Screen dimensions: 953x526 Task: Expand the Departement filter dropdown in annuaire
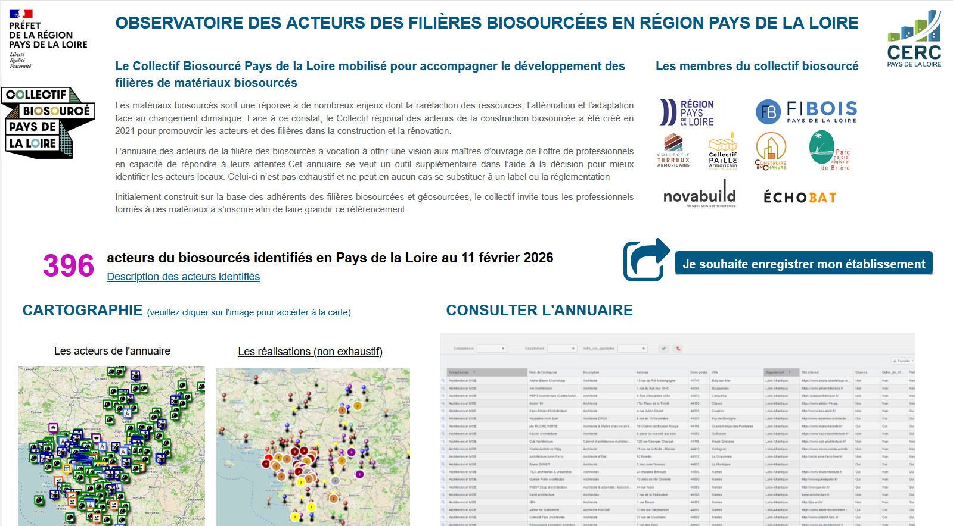562,349
